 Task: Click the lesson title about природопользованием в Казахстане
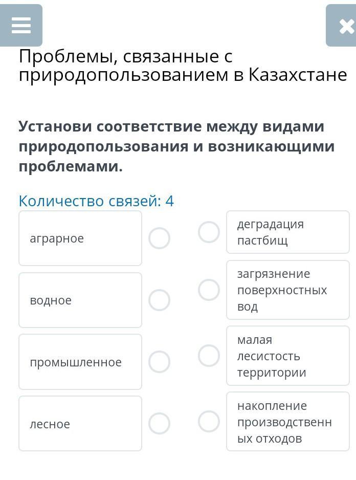tap(183, 66)
